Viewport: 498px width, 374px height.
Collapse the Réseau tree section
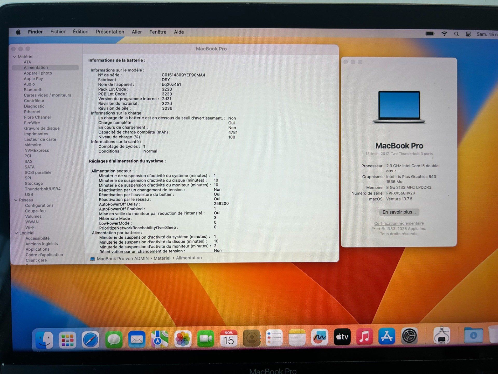[x=16, y=200]
